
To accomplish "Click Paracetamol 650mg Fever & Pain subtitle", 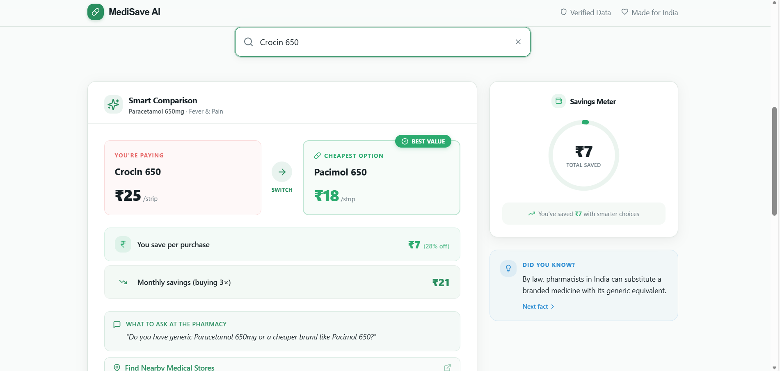I will tap(176, 112).
